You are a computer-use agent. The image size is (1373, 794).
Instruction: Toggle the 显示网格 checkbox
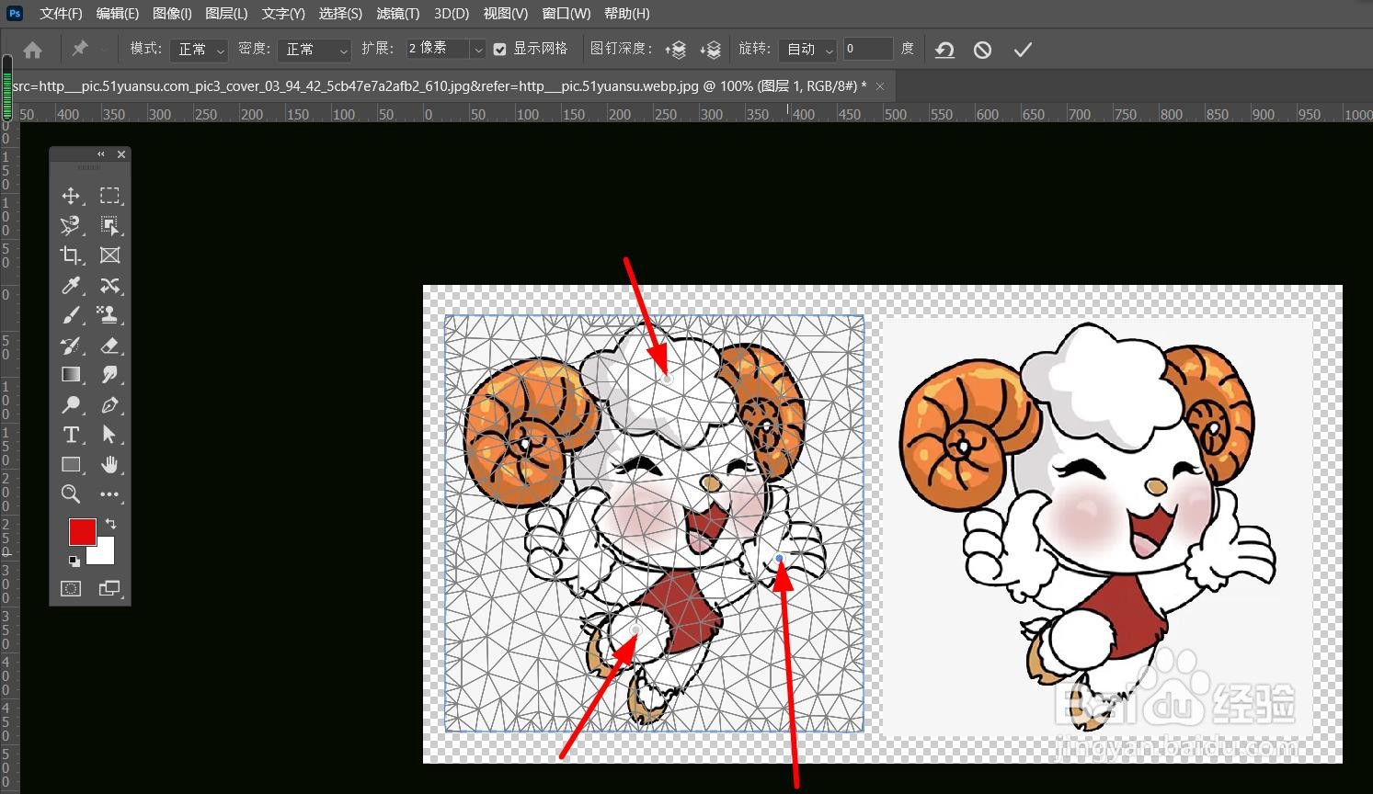point(500,50)
